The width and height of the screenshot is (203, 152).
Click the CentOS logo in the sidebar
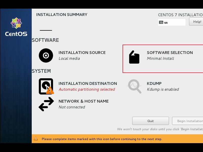(x=16, y=27)
